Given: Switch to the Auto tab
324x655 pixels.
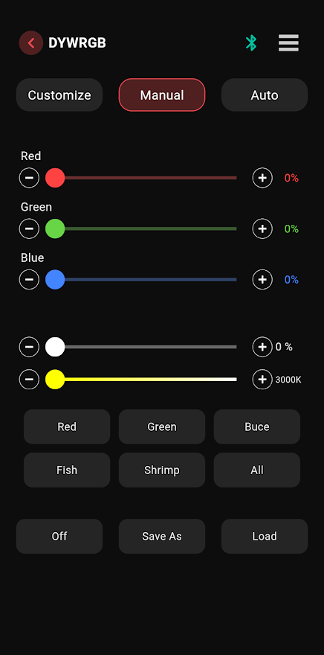Looking at the screenshot, I should pyautogui.click(x=265, y=95).
